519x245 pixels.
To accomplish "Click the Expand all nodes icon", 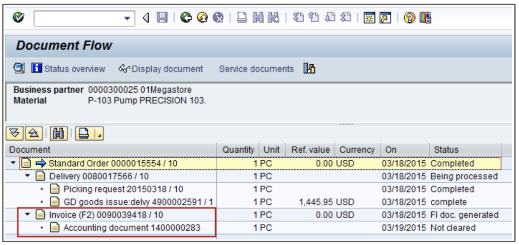I will click(15, 134).
